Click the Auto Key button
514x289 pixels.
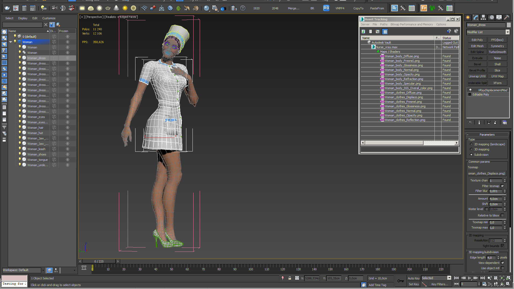click(x=413, y=278)
